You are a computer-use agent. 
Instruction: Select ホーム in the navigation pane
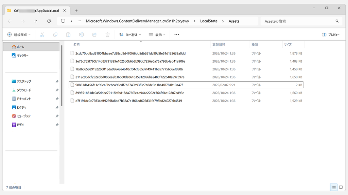(31, 47)
